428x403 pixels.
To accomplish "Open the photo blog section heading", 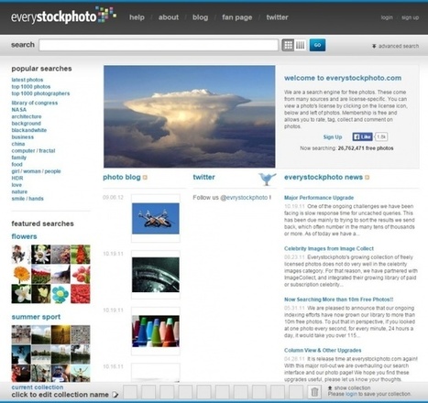I will pyautogui.click(x=122, y=177).
